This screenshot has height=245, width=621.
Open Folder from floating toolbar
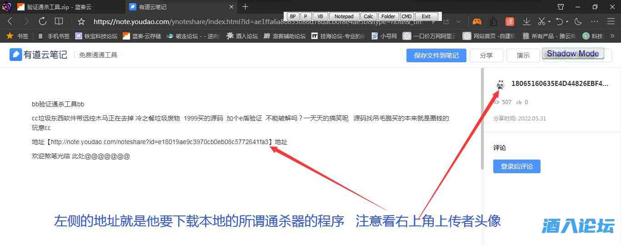click(x=388, y=16)
